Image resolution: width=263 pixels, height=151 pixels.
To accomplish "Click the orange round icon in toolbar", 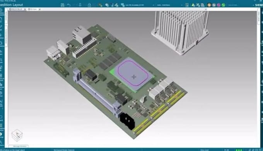I will (x=209, y=5).
